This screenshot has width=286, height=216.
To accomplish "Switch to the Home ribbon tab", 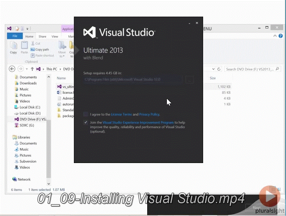I will click(x=29, y=36).
